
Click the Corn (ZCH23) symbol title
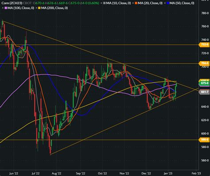[x=12, y=3]
